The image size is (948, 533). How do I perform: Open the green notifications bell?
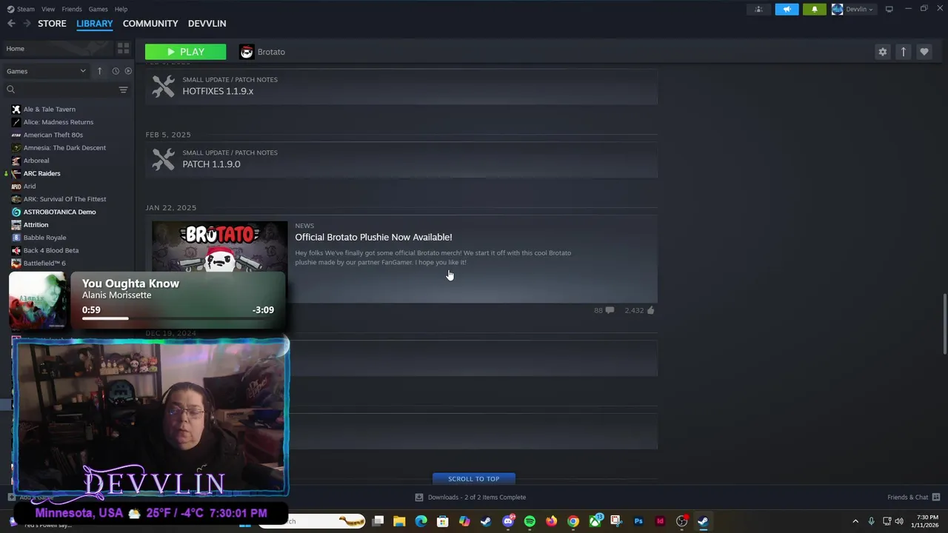coord(815,9)
